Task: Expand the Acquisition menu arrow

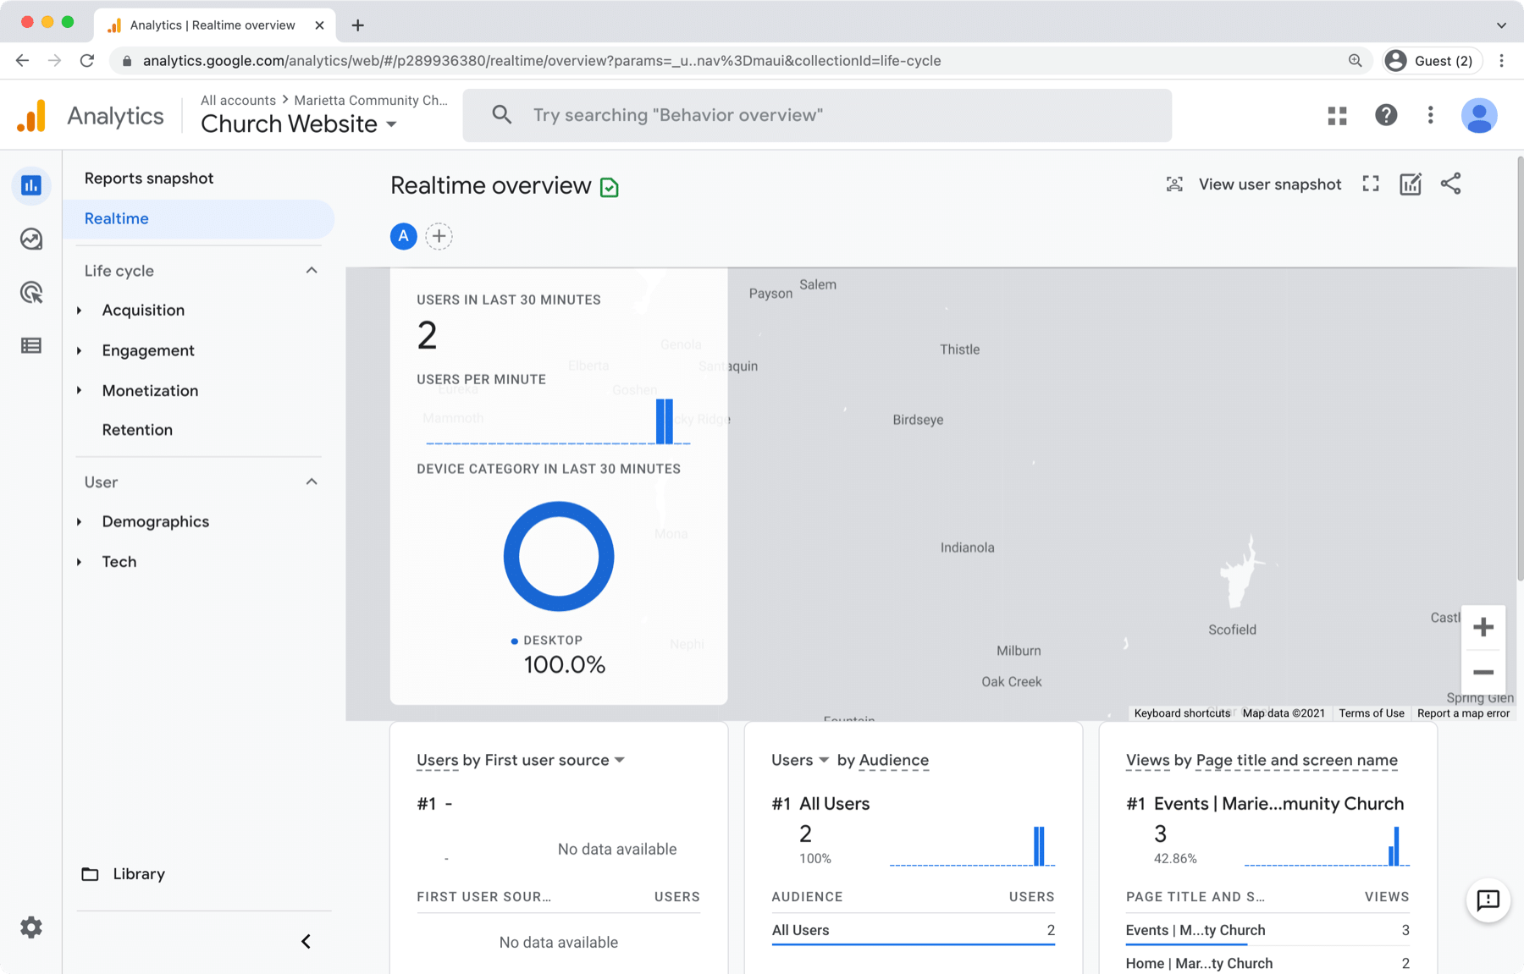Action: (x=80, y=311)
